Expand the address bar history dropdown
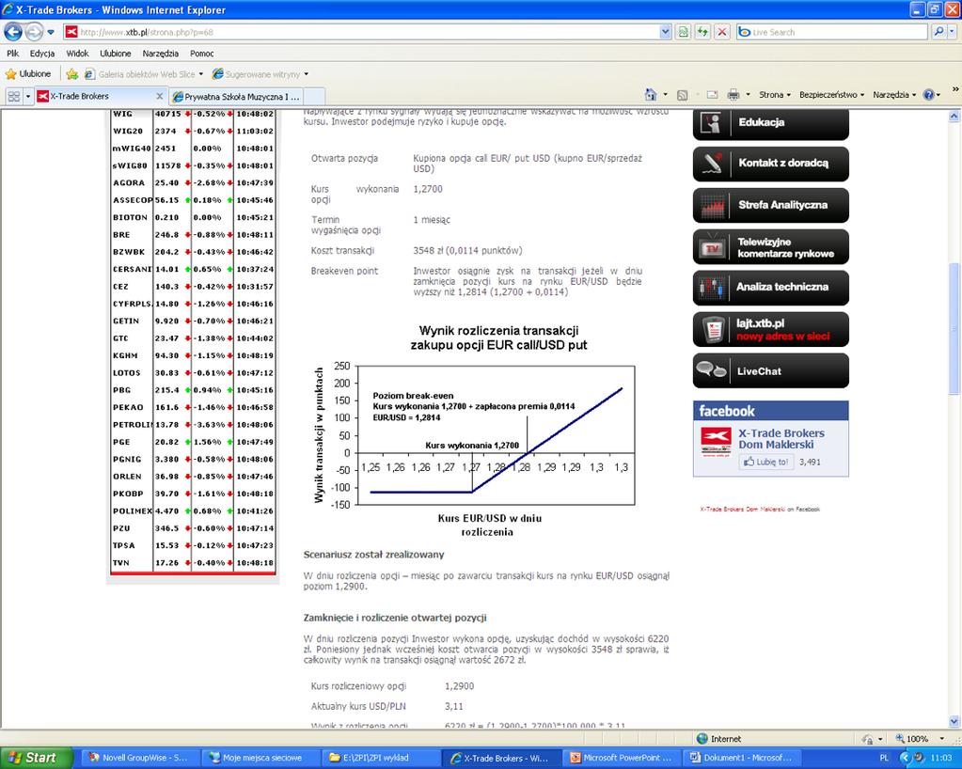This screenshot has width=962, height=769. tap(666, 32)
